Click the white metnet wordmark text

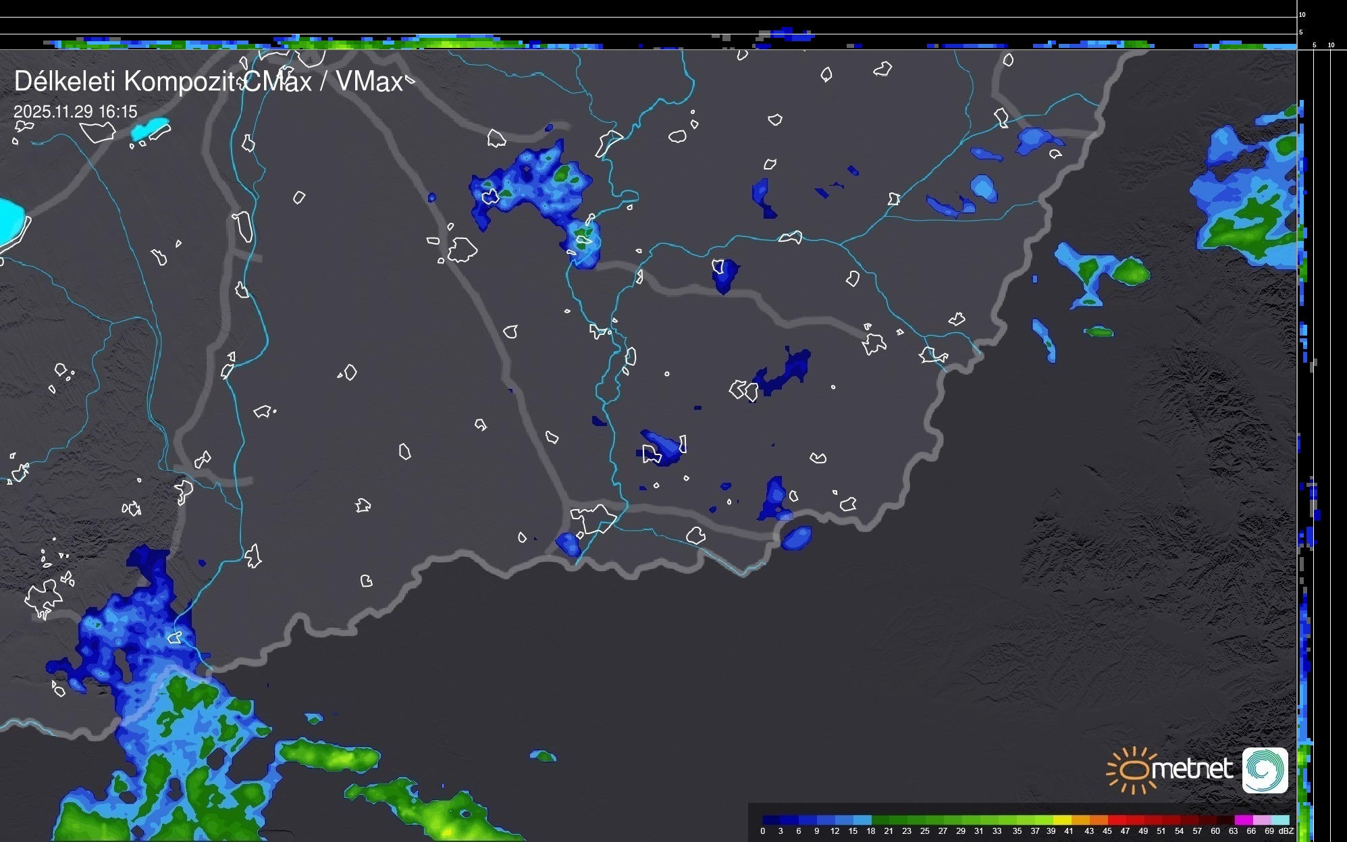tap(1192, 769)
